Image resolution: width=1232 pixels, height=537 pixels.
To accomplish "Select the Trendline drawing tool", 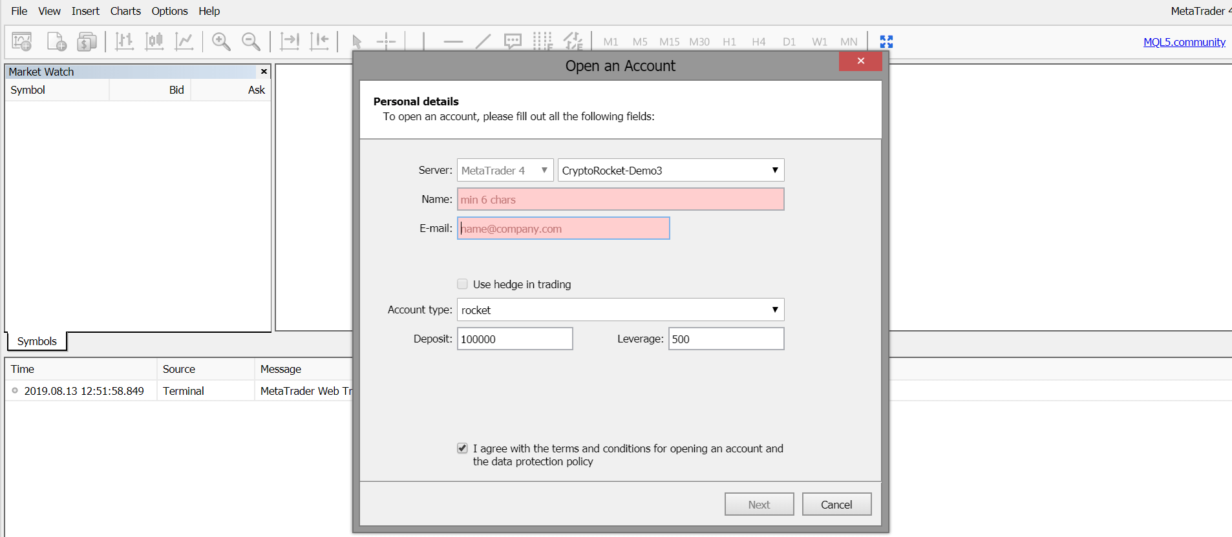I will click(x=483, y=41).
